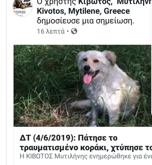Click the public globe privacy icon
The height and width of the screenshot is (165, 152).
point(74,31)
